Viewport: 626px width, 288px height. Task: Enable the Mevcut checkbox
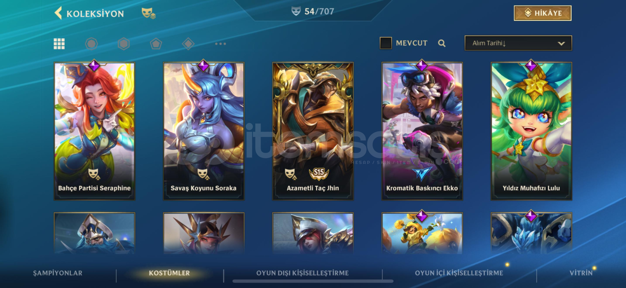[x=386, y=43]
